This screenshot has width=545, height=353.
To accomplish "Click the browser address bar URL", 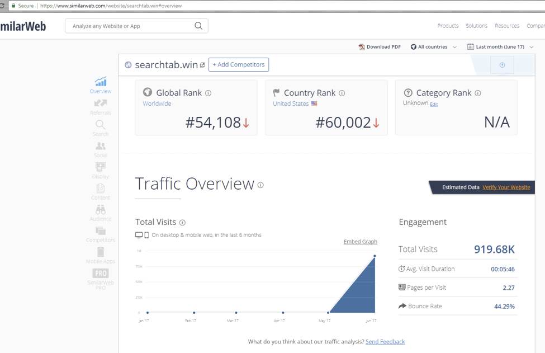I will [x=111, y=6].
